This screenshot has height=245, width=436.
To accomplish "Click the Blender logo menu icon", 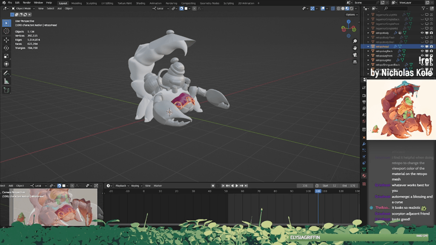I will point(3,3).
